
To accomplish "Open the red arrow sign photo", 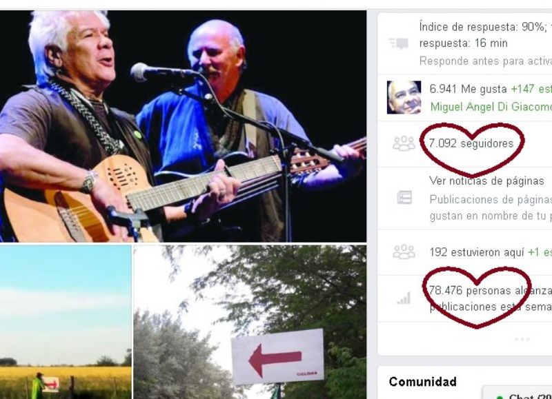I will 250,322.
